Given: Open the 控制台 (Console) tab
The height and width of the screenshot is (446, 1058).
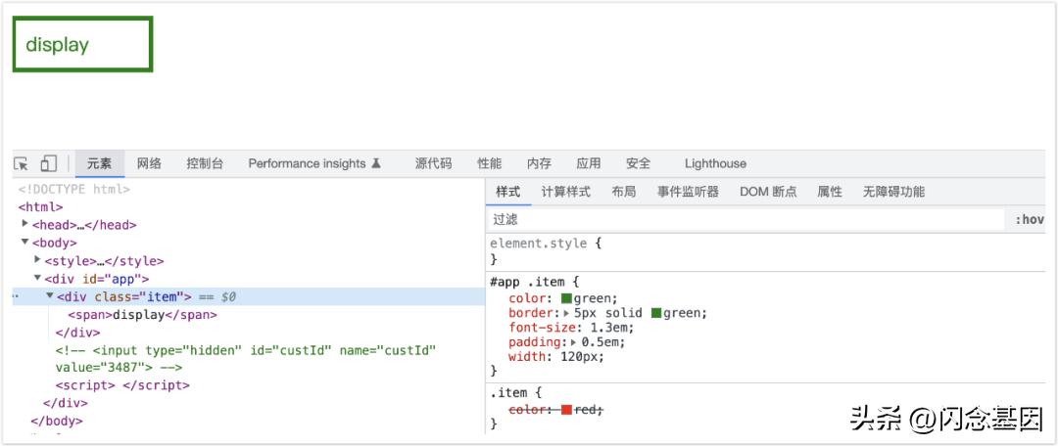Looking at the screenshot, I should [205, 163].
